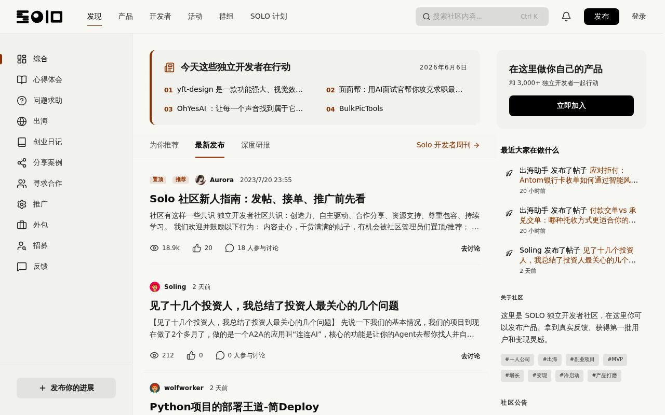Image resolution: width=665 pixels, height=415 pixels.
Task: Like the Solo 社区新人指南 post
Action: [x=197, y=248]
